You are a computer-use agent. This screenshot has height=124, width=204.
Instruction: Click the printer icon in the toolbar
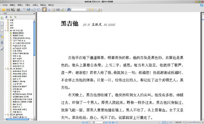click(x=18, y=10)
